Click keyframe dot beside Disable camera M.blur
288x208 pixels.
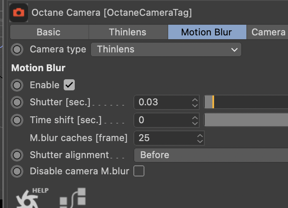tap(17, 171)
